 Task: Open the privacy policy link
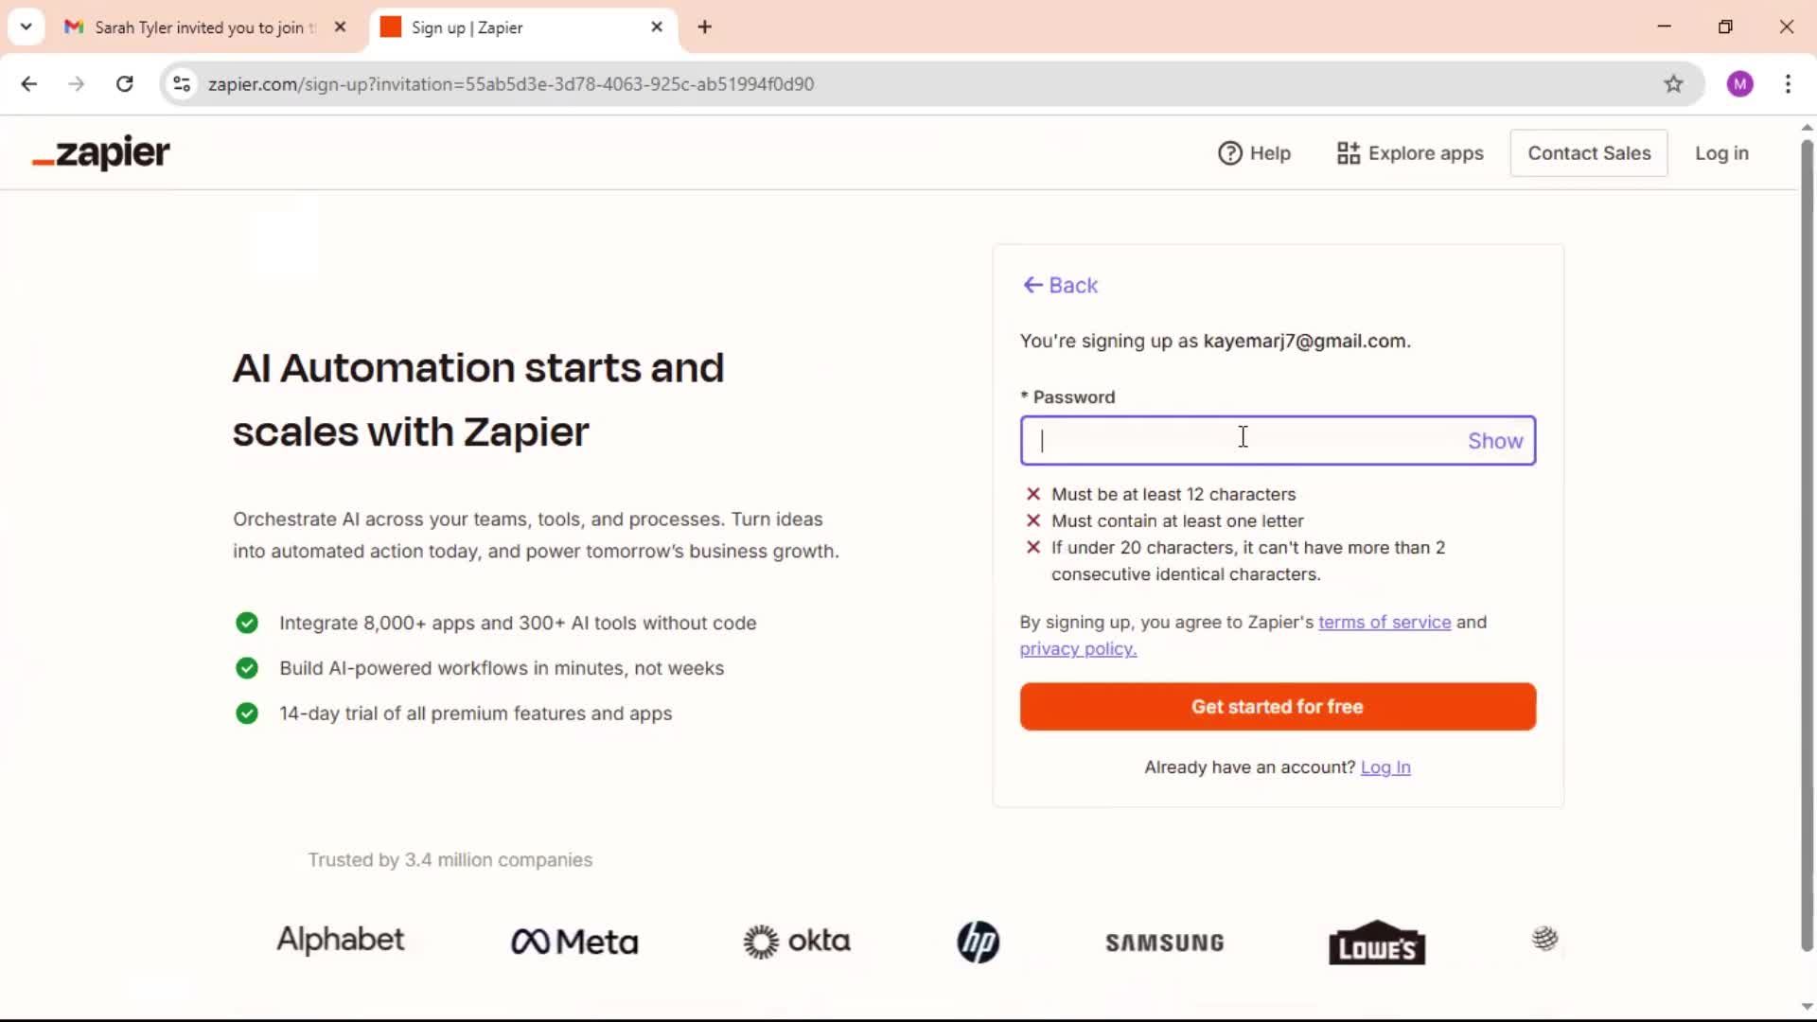(1078, 649)
